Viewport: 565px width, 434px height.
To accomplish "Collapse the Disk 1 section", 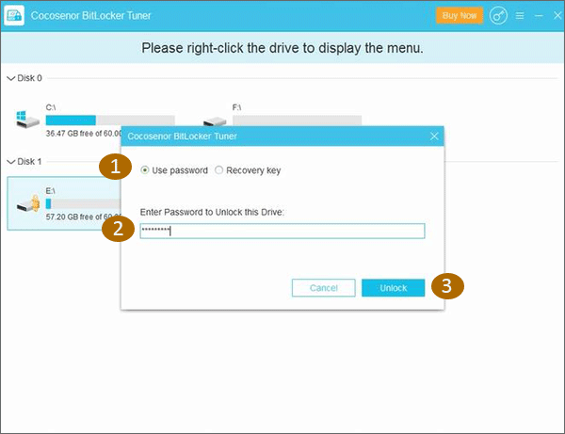I will coord(11,162).
